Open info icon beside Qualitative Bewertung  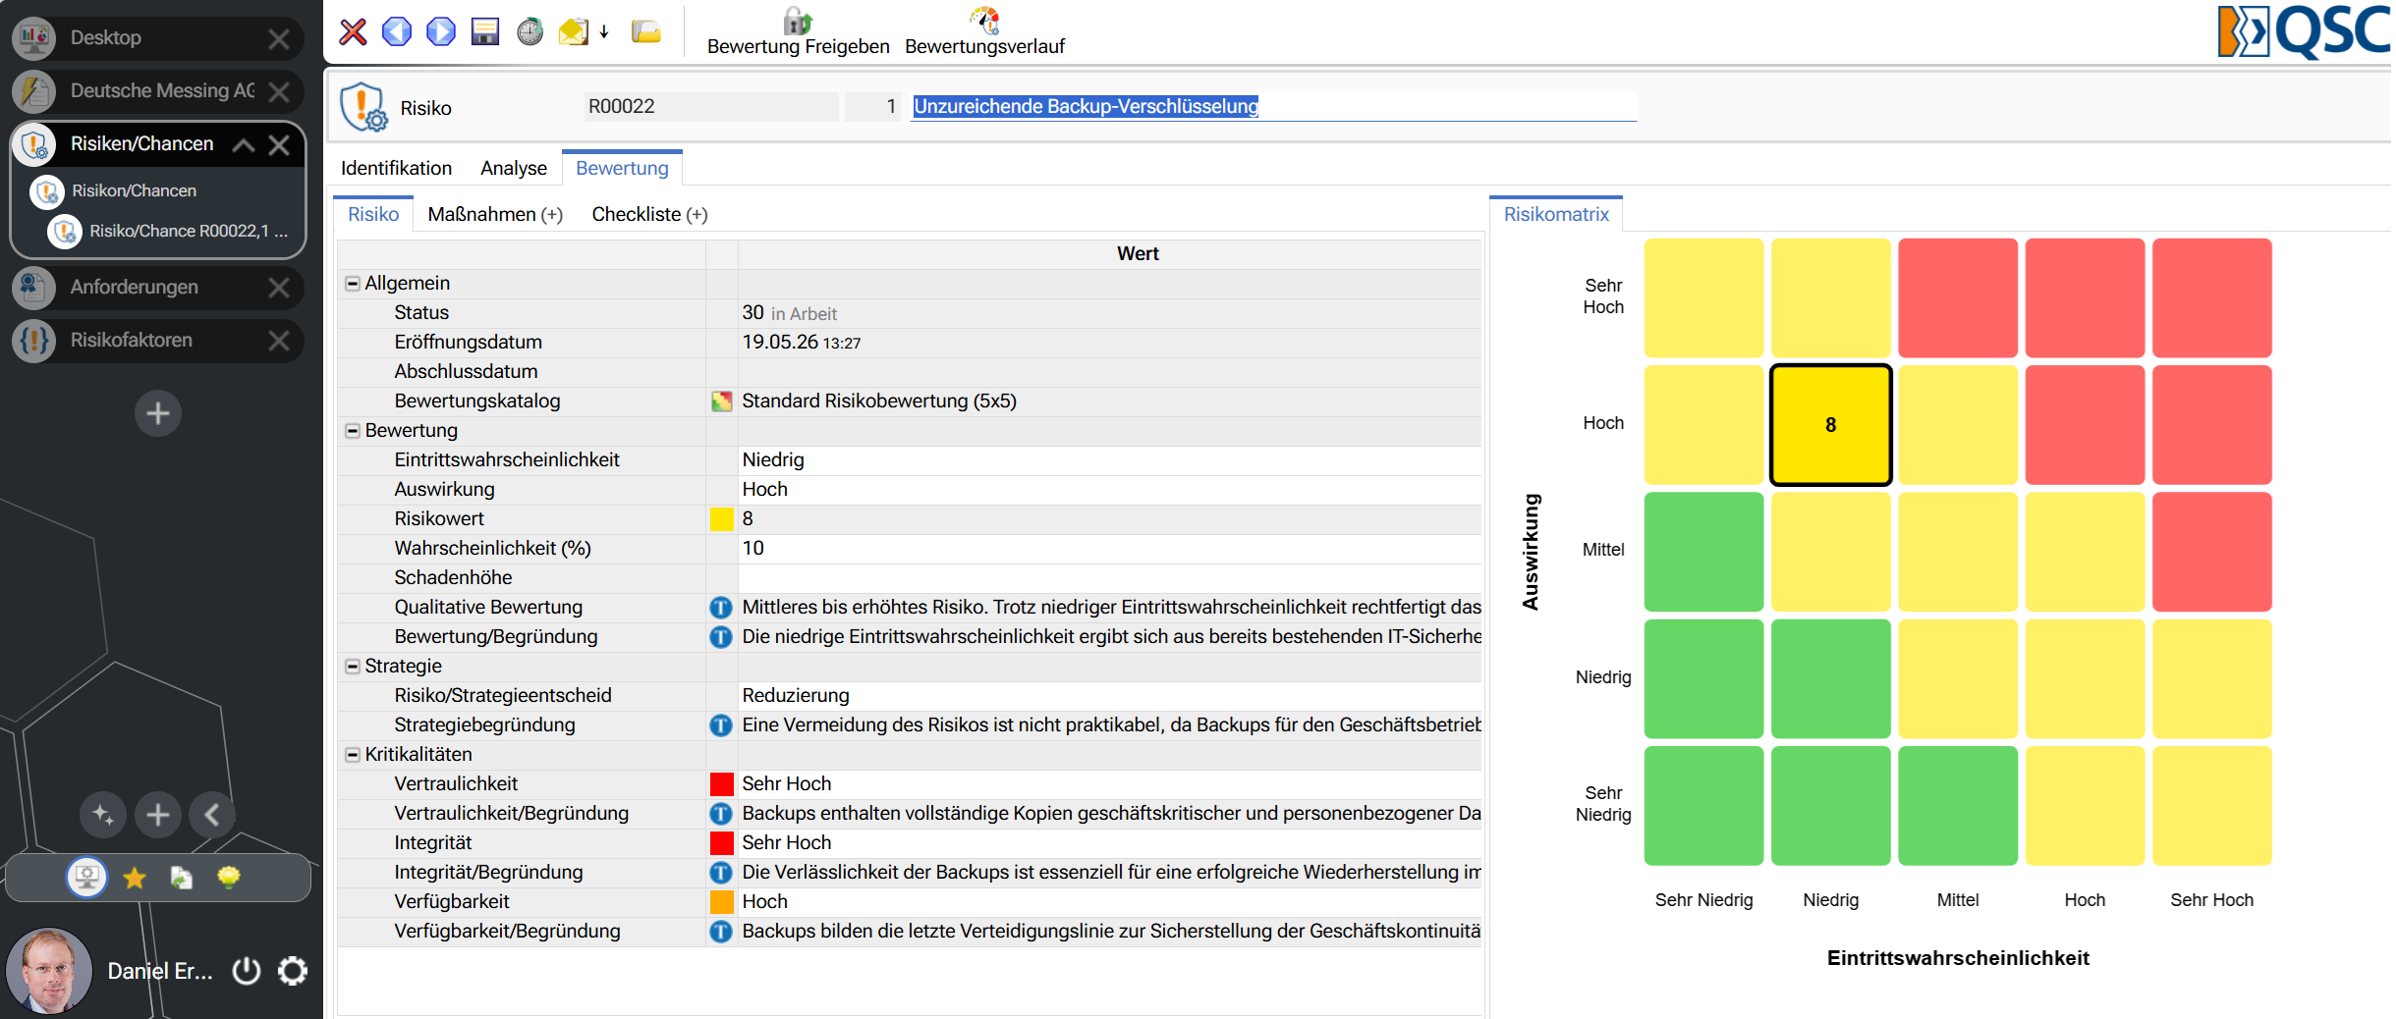point(721,608)
